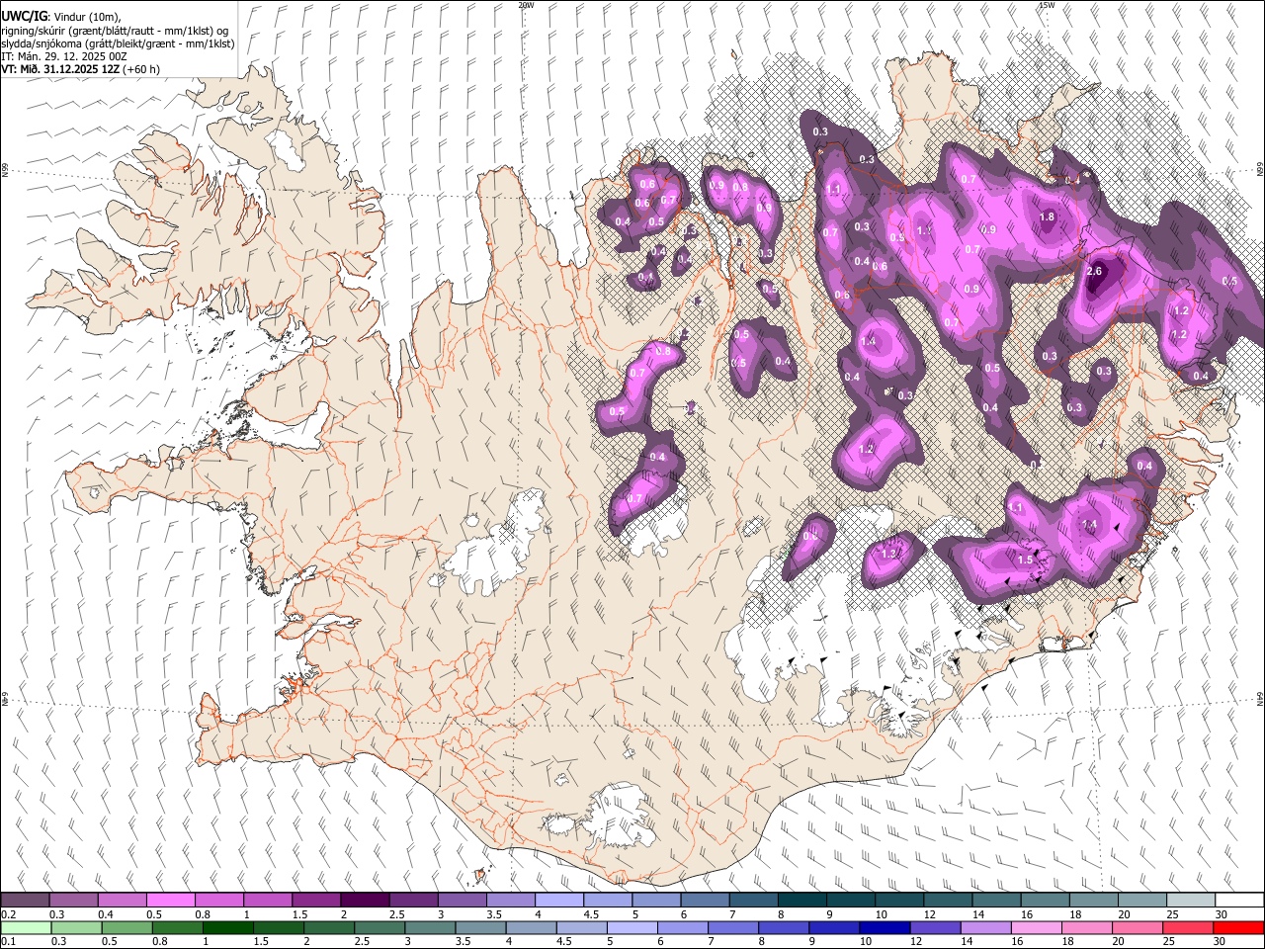1265x949 pixels.
Task: Click the 0.1 label under the lower legend
Action: pyautogui.click(x=8, y=942)
